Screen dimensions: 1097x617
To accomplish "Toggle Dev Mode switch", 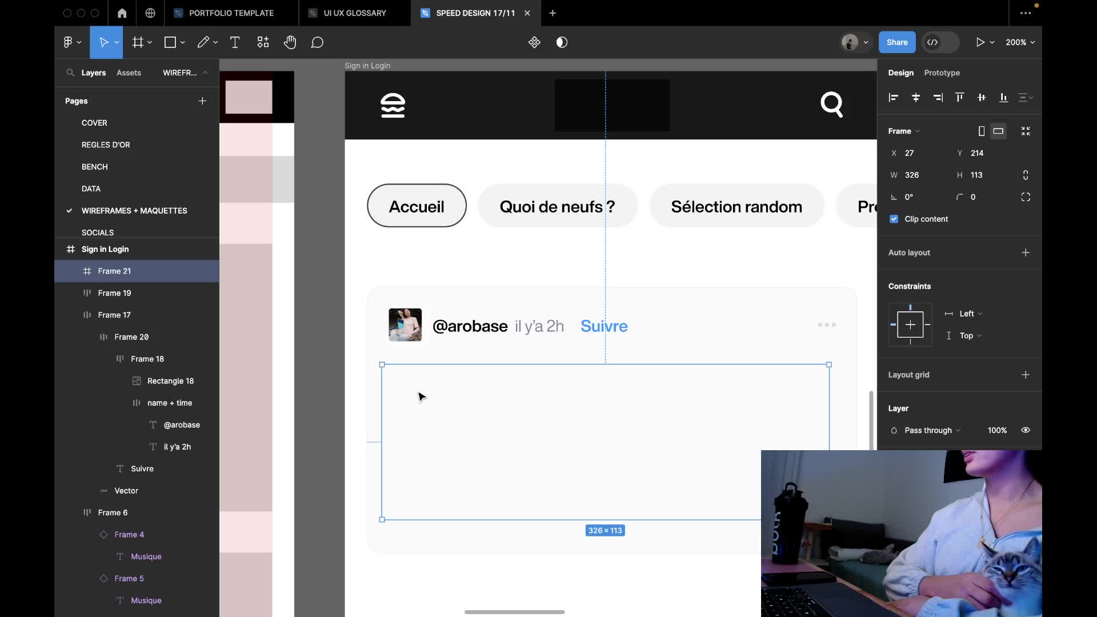I will pos(940,42).
